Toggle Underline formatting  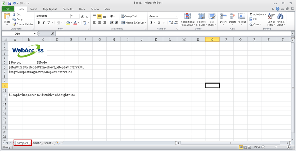(x=48, y=22)
